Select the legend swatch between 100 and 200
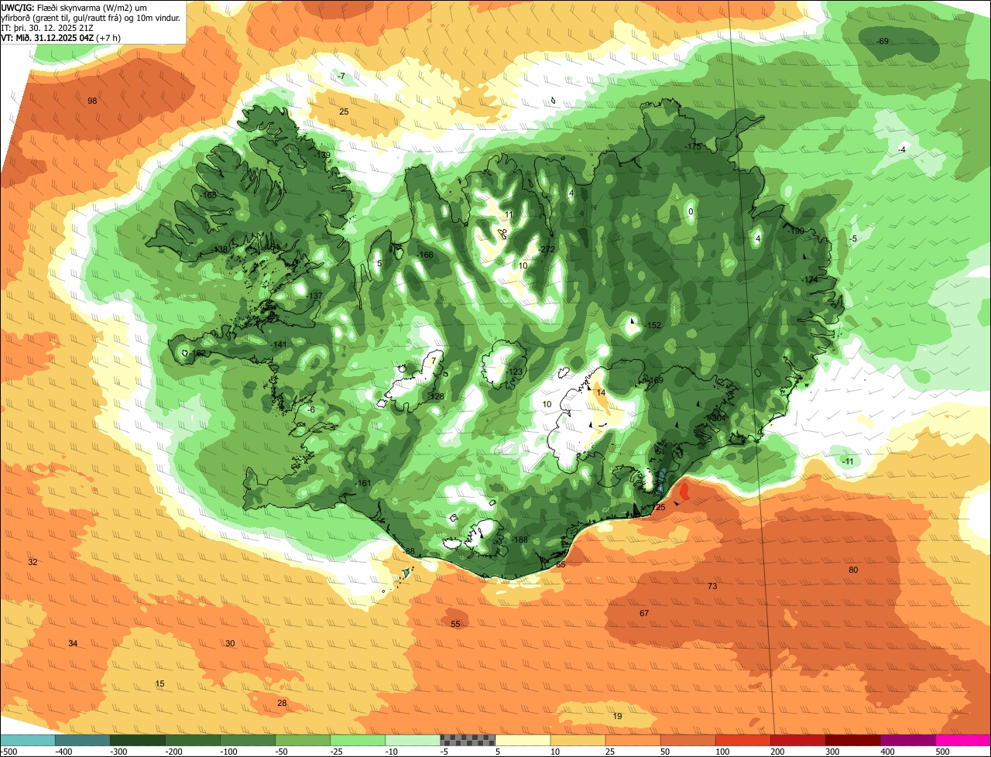Screen dimensions: 991x757 pos(742,740)
